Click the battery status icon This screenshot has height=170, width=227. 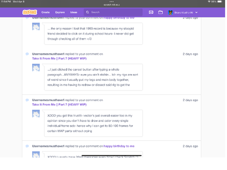coord(220,1)
